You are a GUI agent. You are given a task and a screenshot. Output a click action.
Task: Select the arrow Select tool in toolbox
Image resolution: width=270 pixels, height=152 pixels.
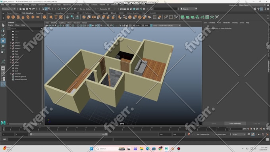[3, 25]
